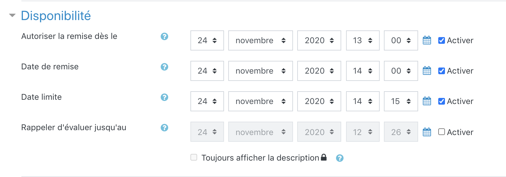Viewport: 506px width, 177px height.
Task: Show help for Date de remise
Action: pyautogui.click(x=164, y=67)
